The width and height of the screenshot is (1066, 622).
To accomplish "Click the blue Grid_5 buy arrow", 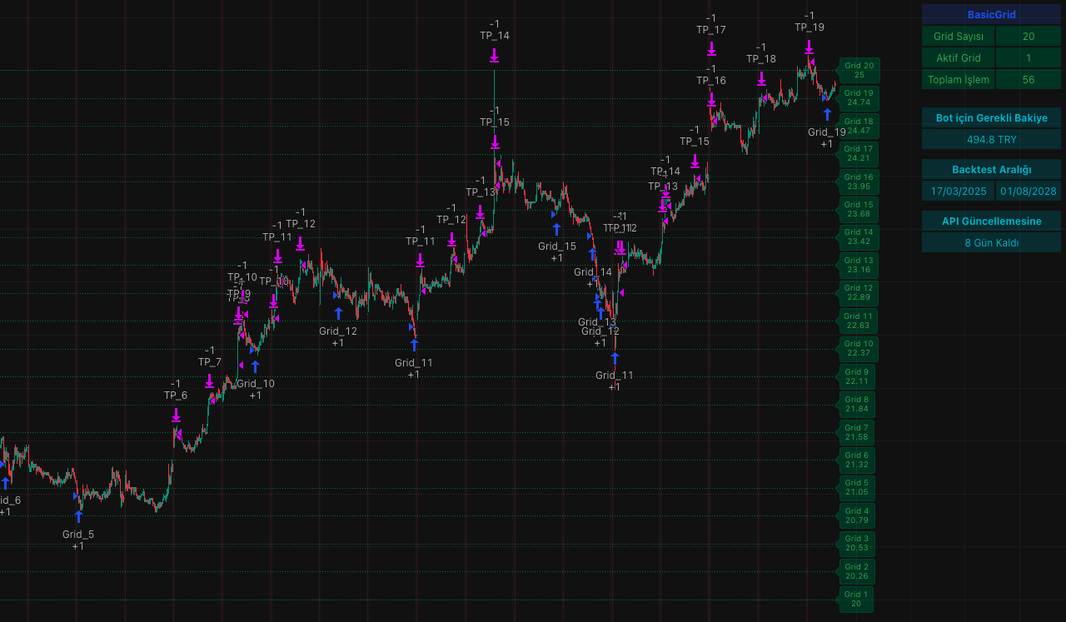I will 78,516.
